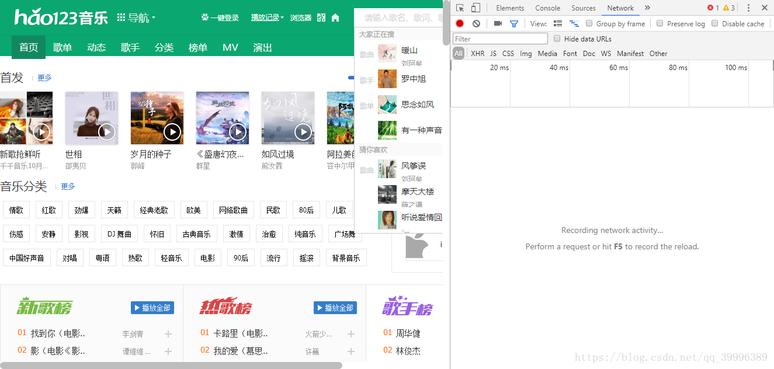Play the 岁月的种子 album

point(172,132)
